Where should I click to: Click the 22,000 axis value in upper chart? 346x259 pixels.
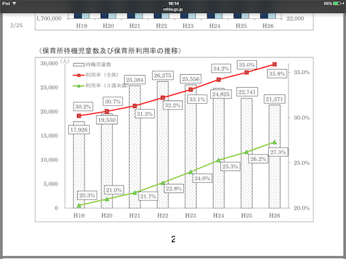[x=295, y=18]
